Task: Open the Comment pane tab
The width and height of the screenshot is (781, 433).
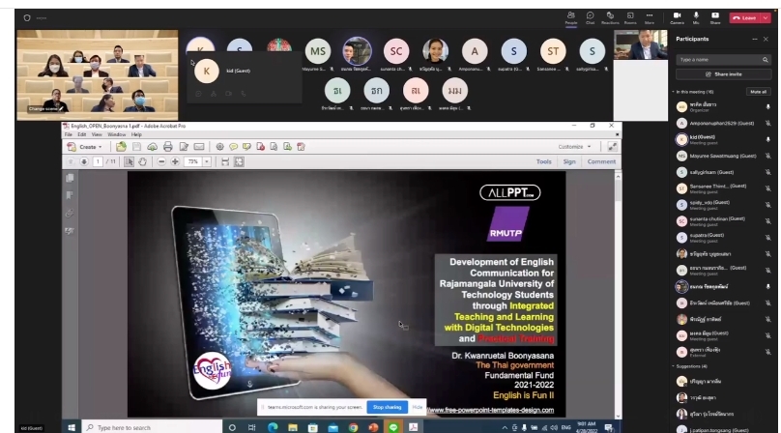Action: coord(601,162)
